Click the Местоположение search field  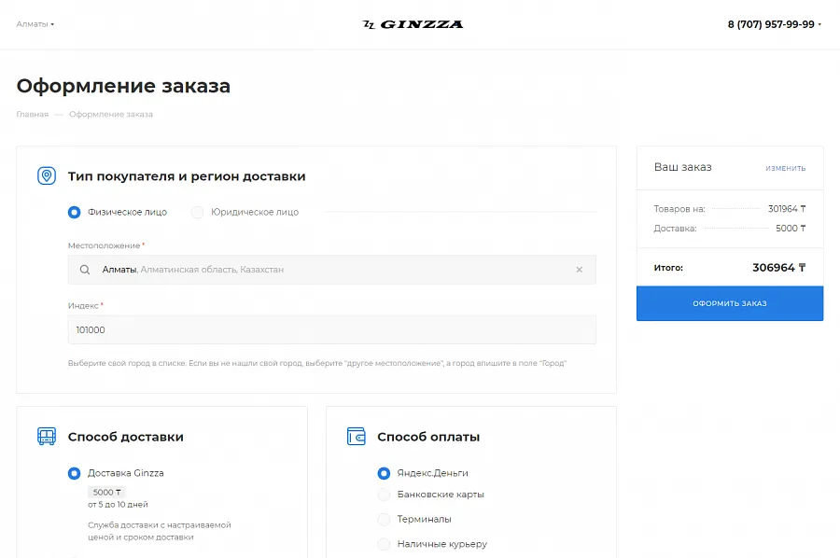click(x=332, y=270)
